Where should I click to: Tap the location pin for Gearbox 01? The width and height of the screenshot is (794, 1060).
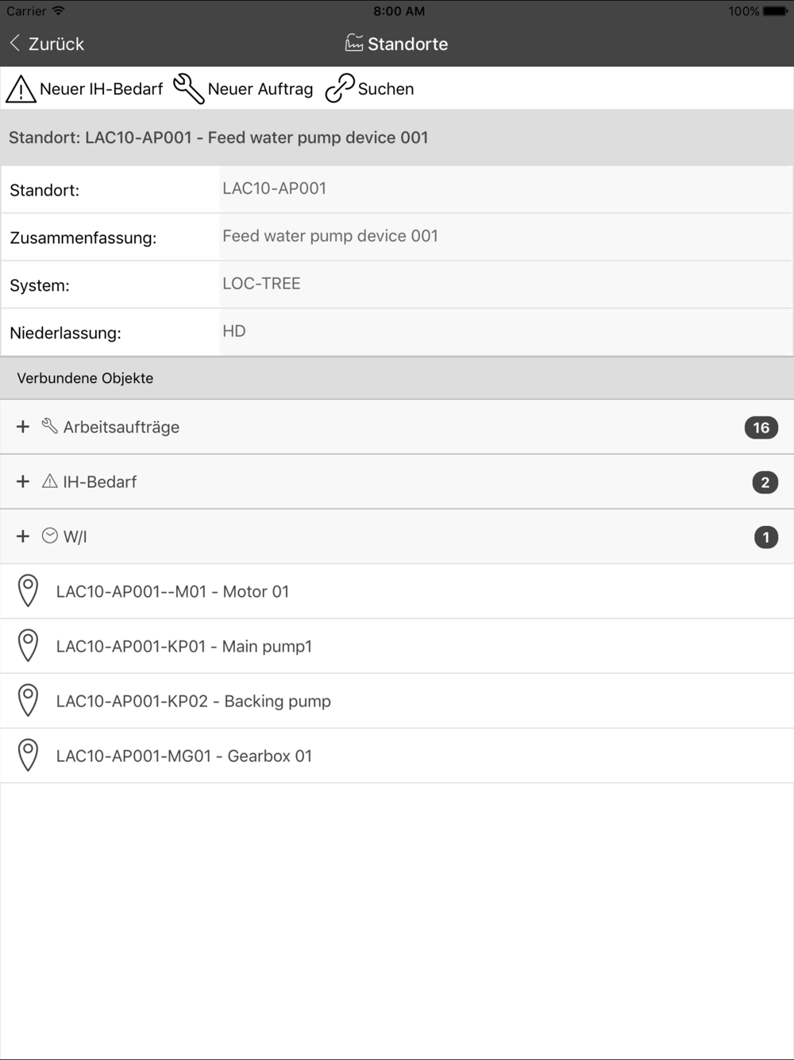pos(28,756)
